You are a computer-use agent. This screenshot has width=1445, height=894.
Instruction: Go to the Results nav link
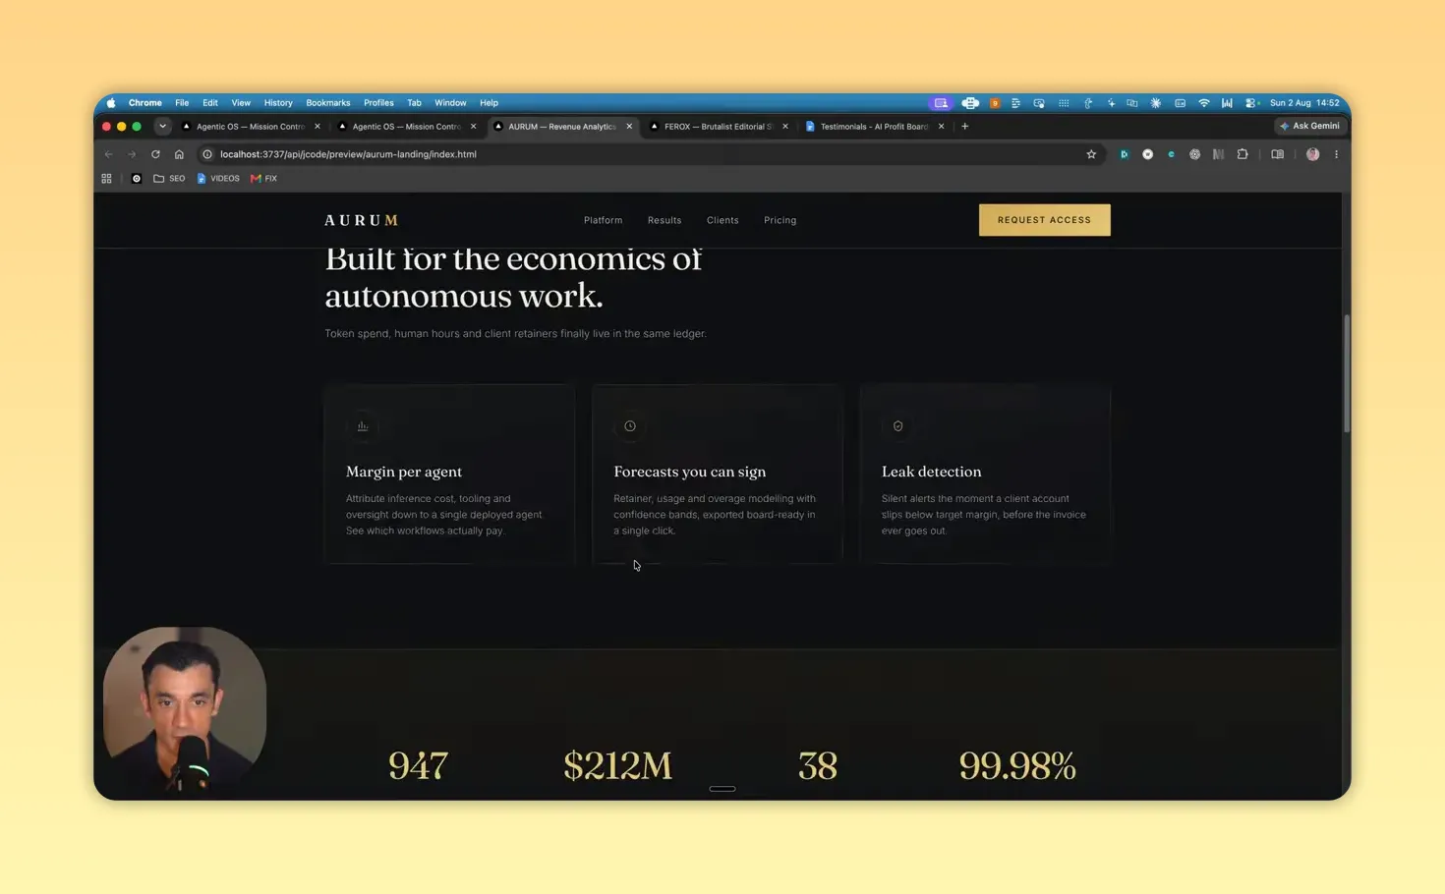(x=665, y=220)
